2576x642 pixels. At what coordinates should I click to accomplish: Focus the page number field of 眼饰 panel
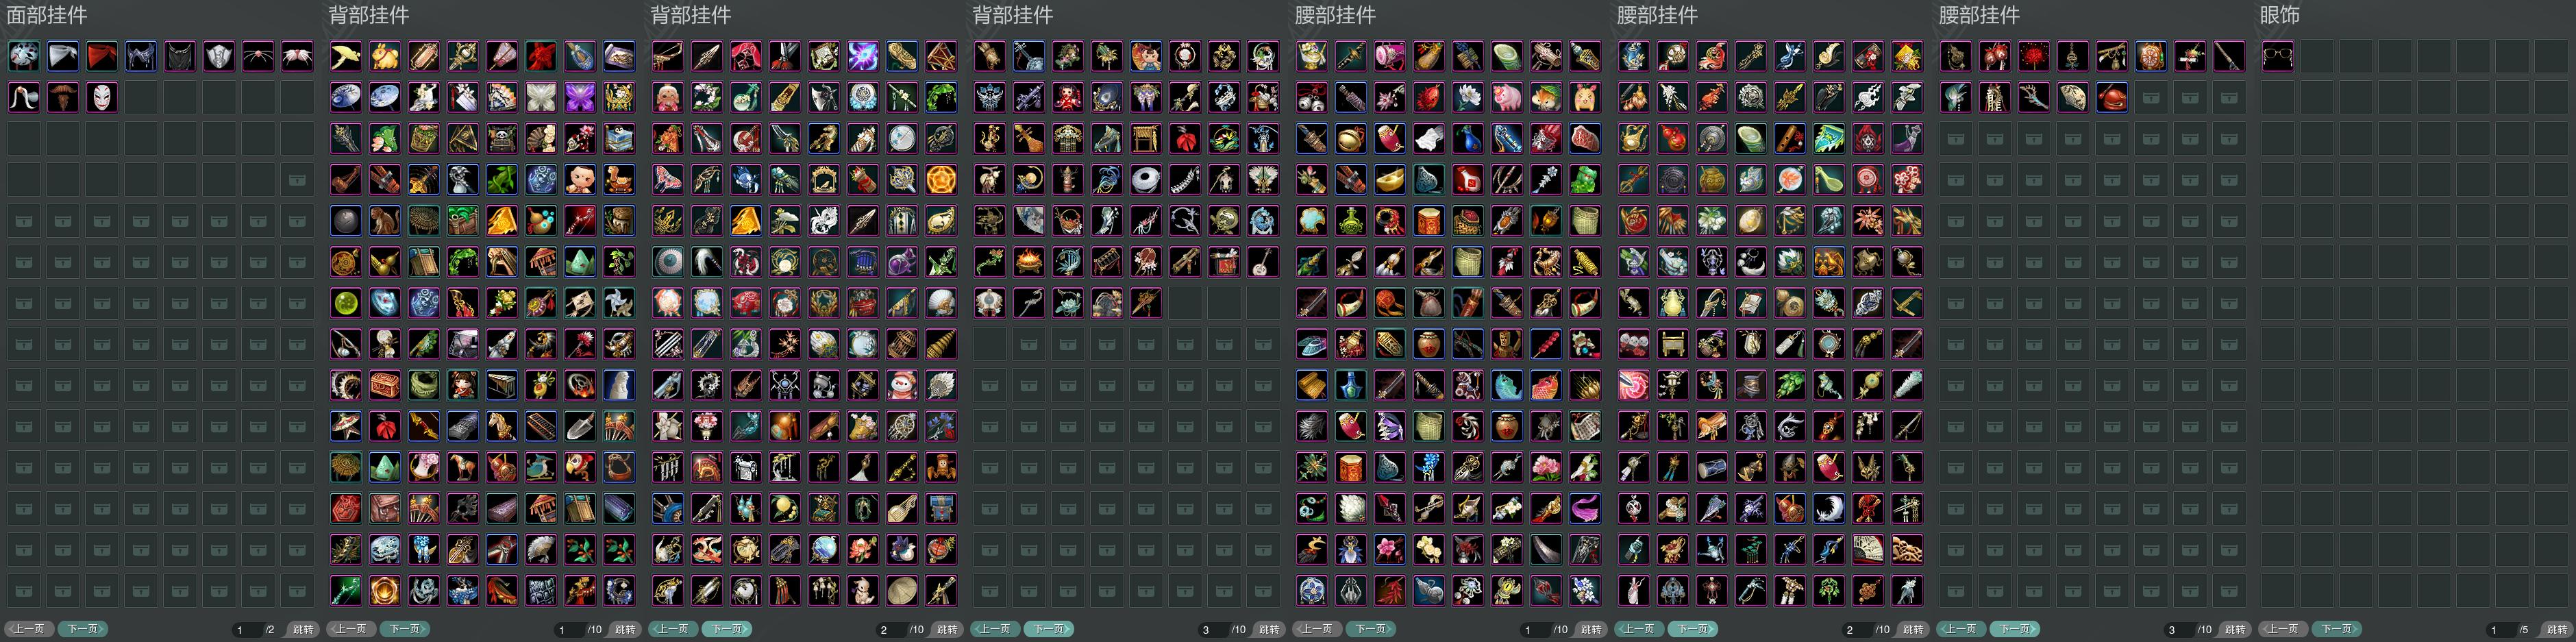2501,629
